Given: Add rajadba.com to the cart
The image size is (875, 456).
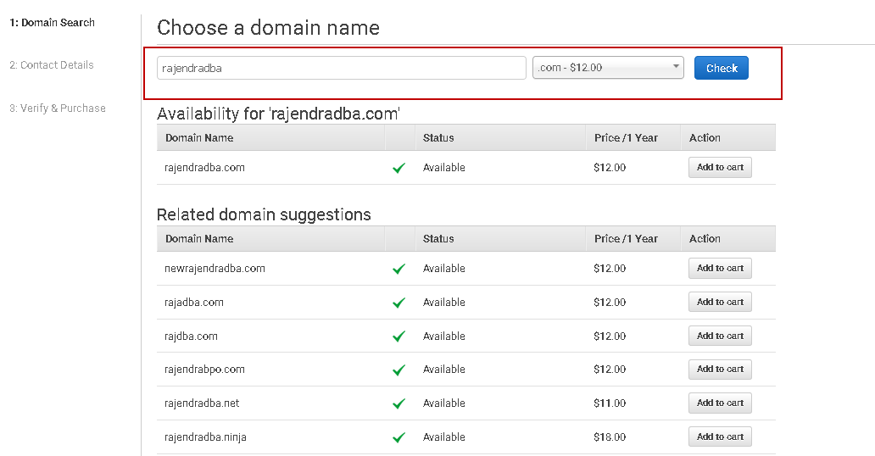Looking at the screenshot, I should pyautogui.click(x=720, y=303).
